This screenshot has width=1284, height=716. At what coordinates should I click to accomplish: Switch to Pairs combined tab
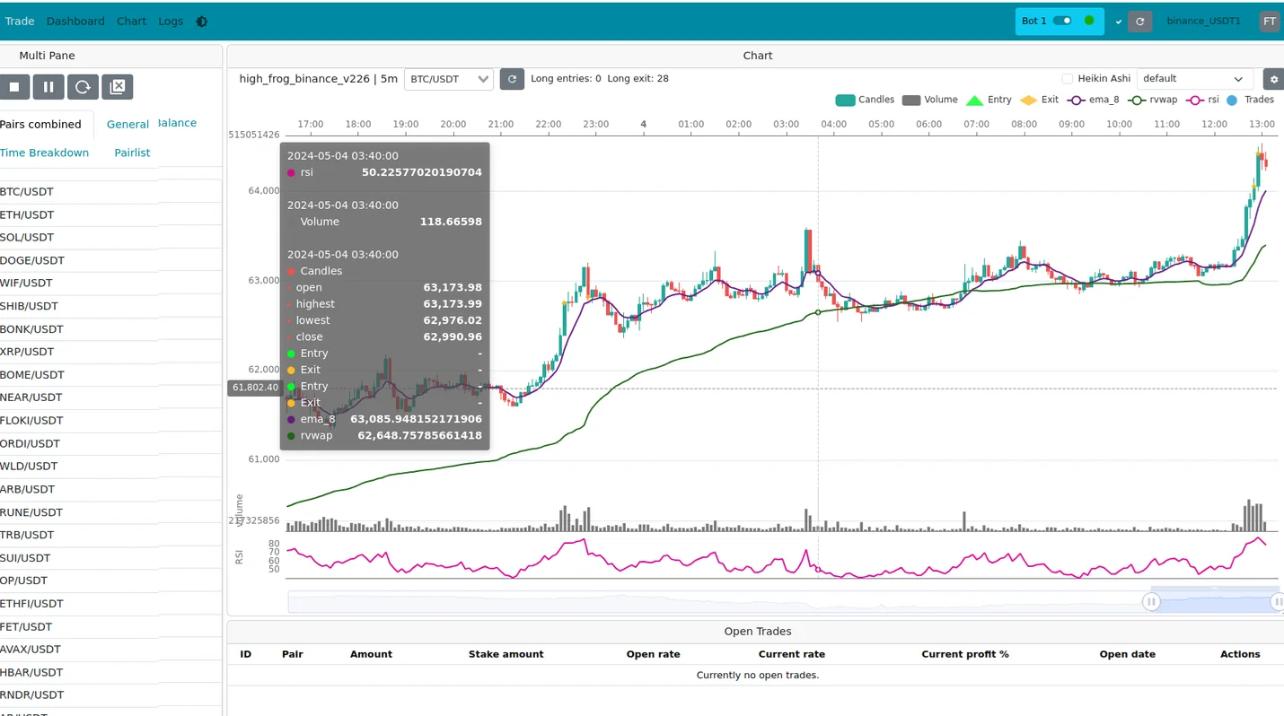[40, 124]
